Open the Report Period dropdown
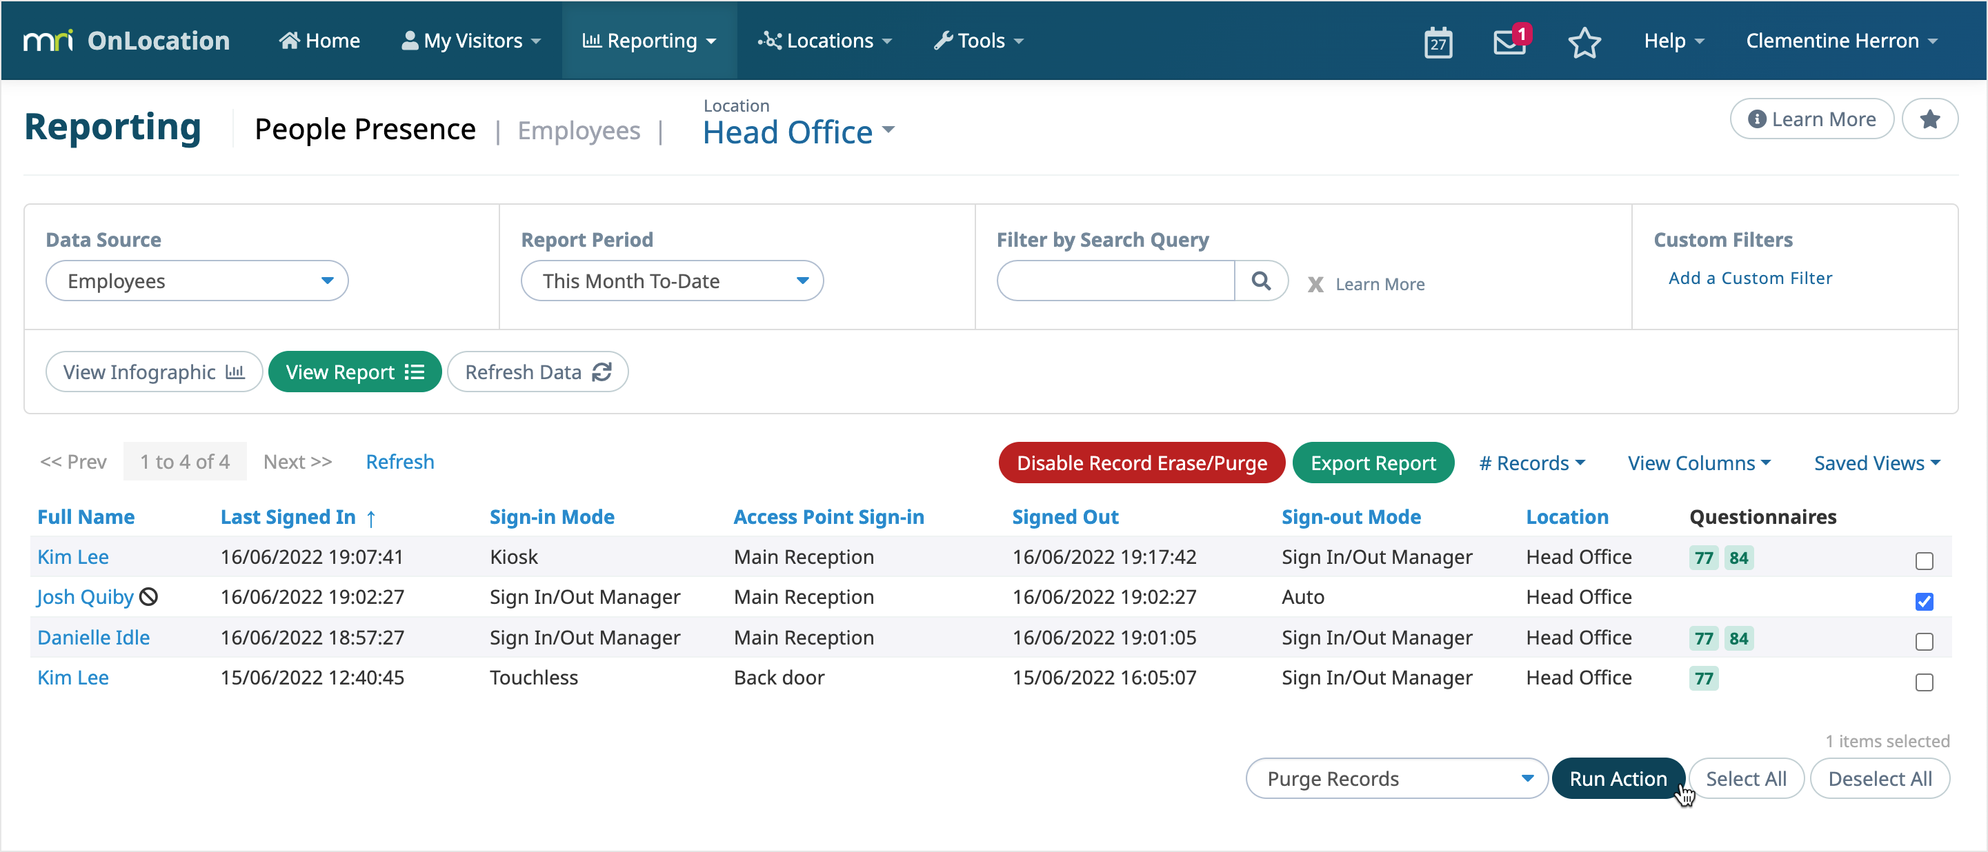The image size is (1988, 852). point(671,281)
